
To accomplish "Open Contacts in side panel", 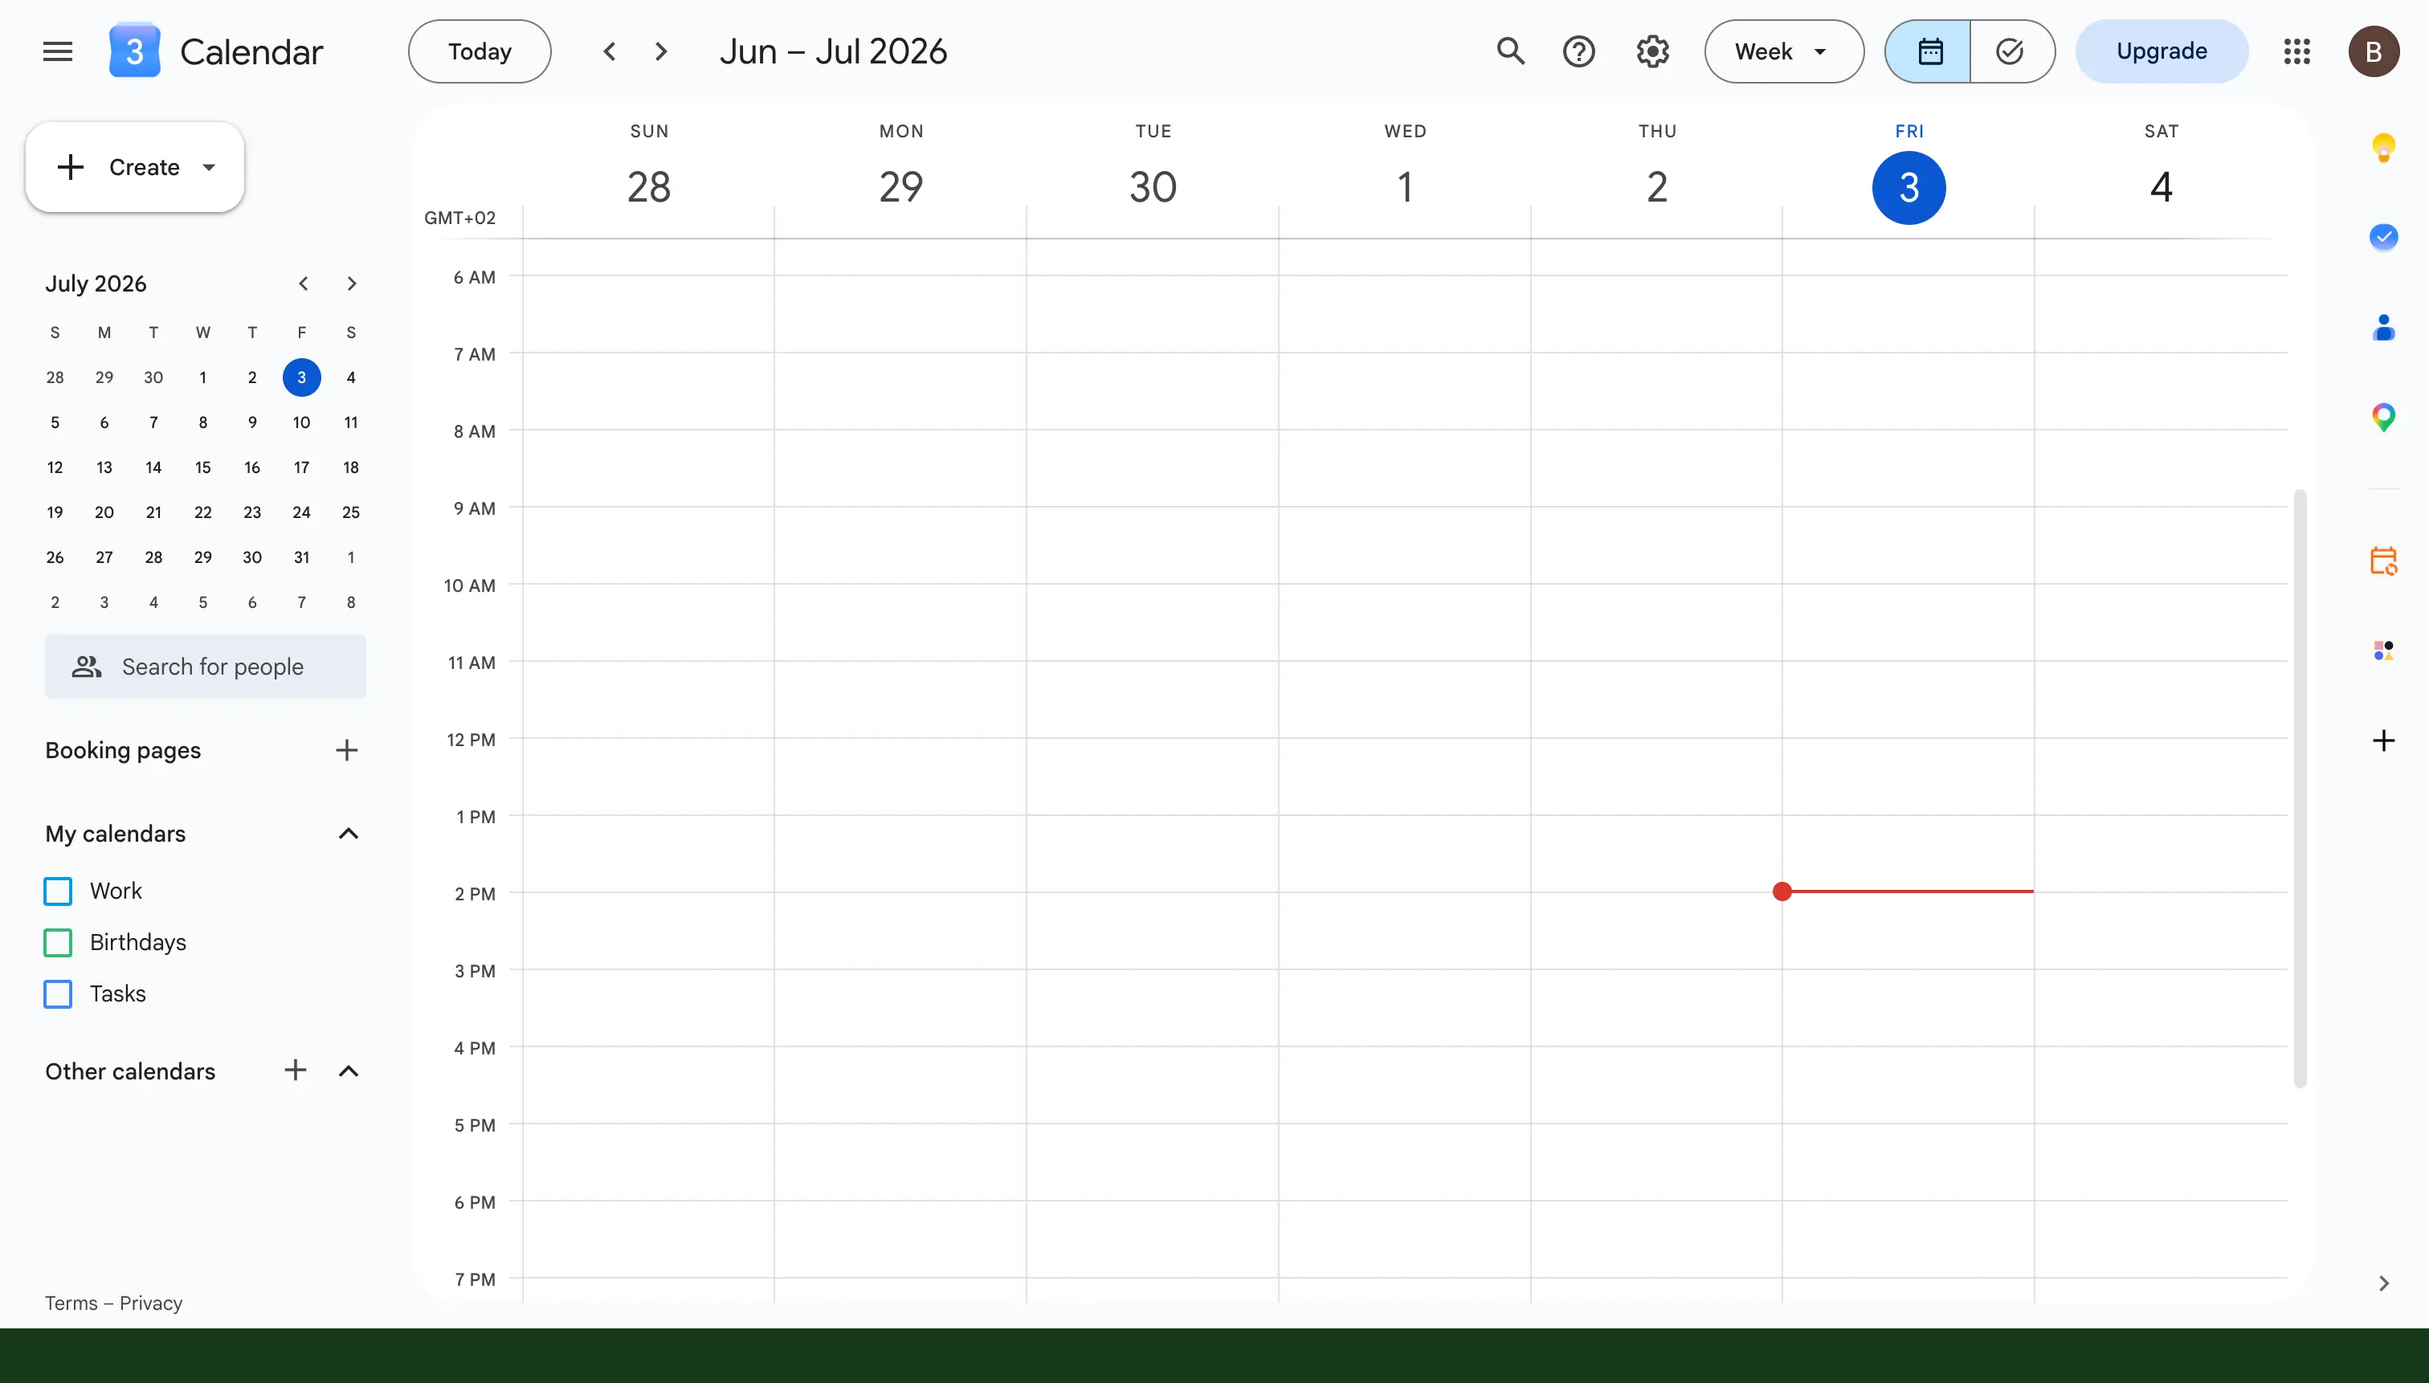I will click(2383, 328).
